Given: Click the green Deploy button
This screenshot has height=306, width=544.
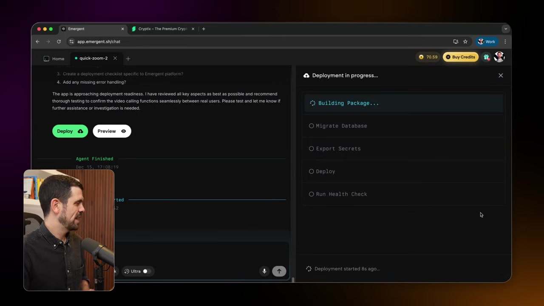Looking at the screenshot, I should click(70, 131).
